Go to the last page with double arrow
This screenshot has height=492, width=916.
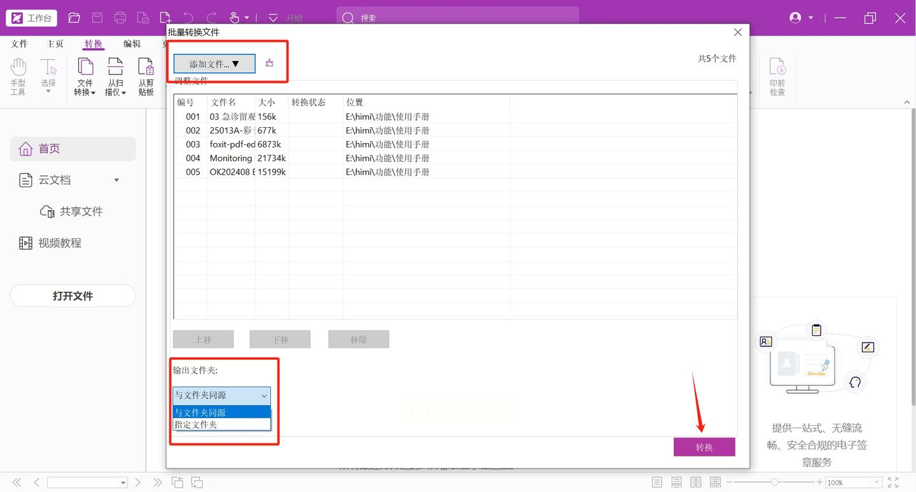pos(158,482)
